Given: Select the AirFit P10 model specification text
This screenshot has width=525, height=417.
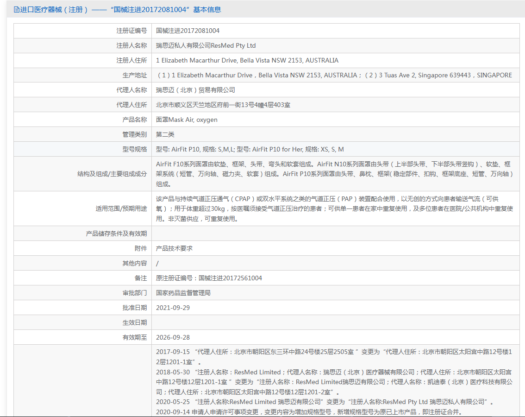Looking at the screenshot, I should pyautogui.click(x=250, y=149).
